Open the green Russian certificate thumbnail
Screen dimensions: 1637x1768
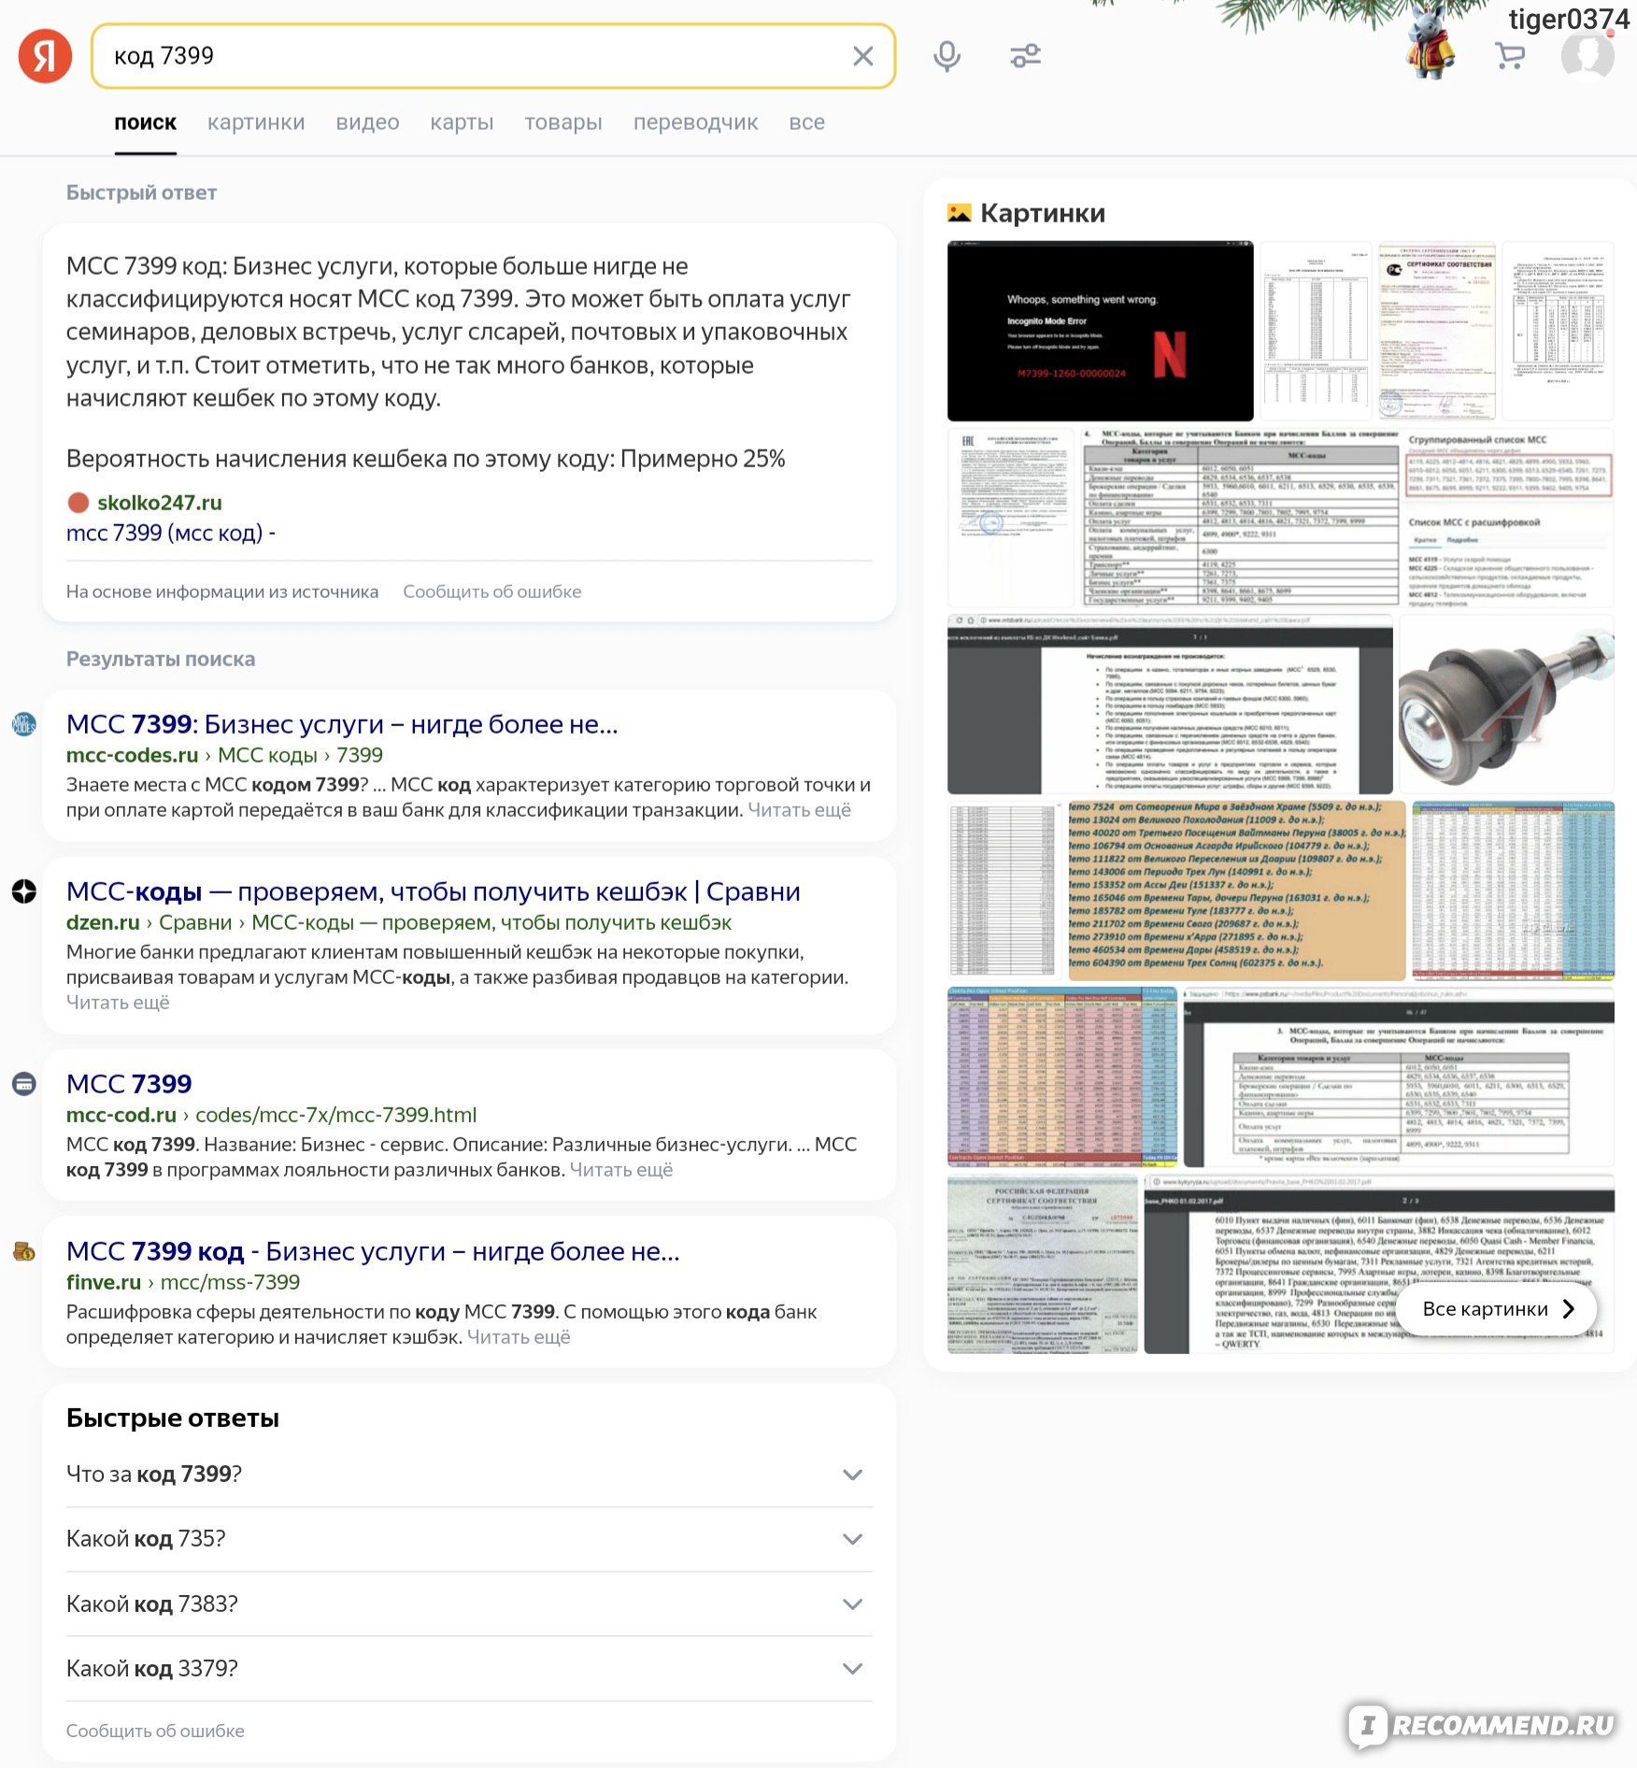[1043, 1263]
